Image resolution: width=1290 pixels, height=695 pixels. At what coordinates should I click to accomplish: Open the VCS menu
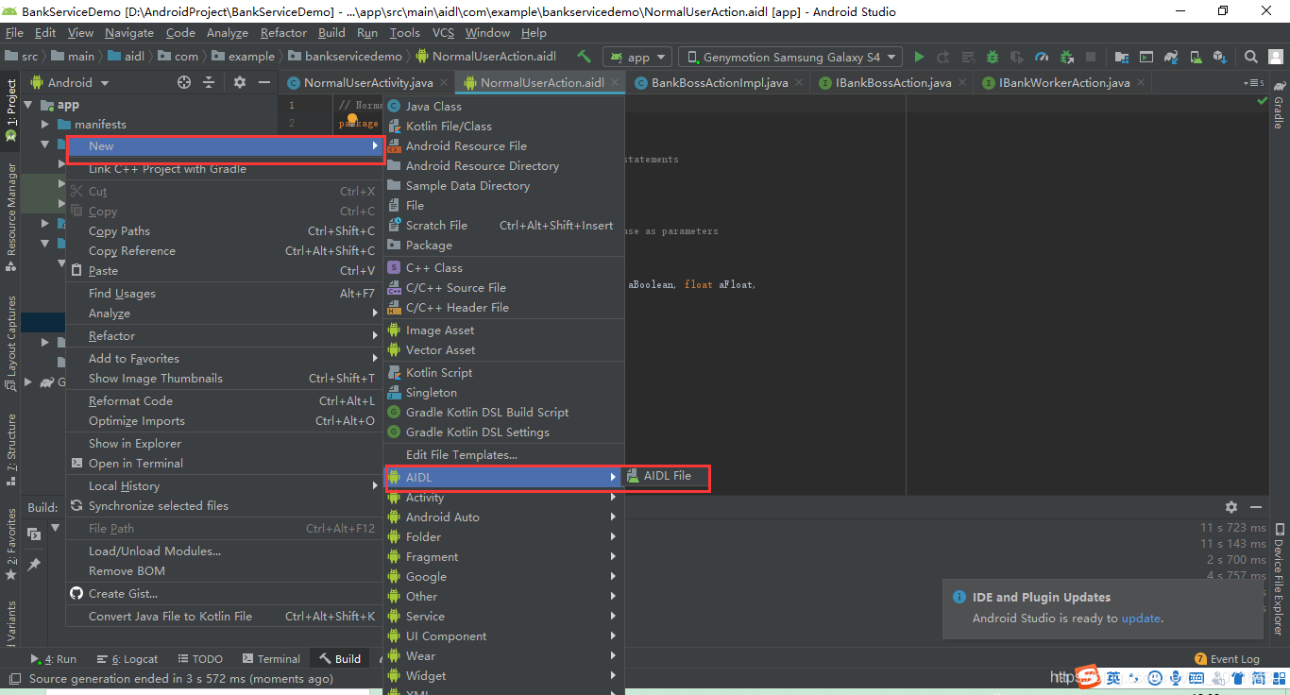(x=443, y=32)
